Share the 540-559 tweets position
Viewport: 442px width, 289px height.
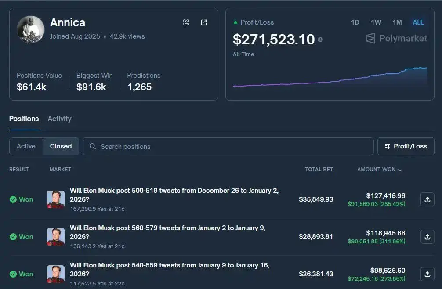tap(428, 274)
